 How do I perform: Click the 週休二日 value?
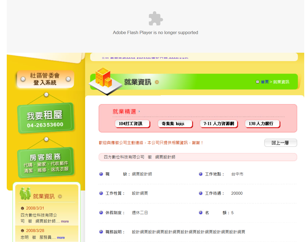tap(140, 213)
